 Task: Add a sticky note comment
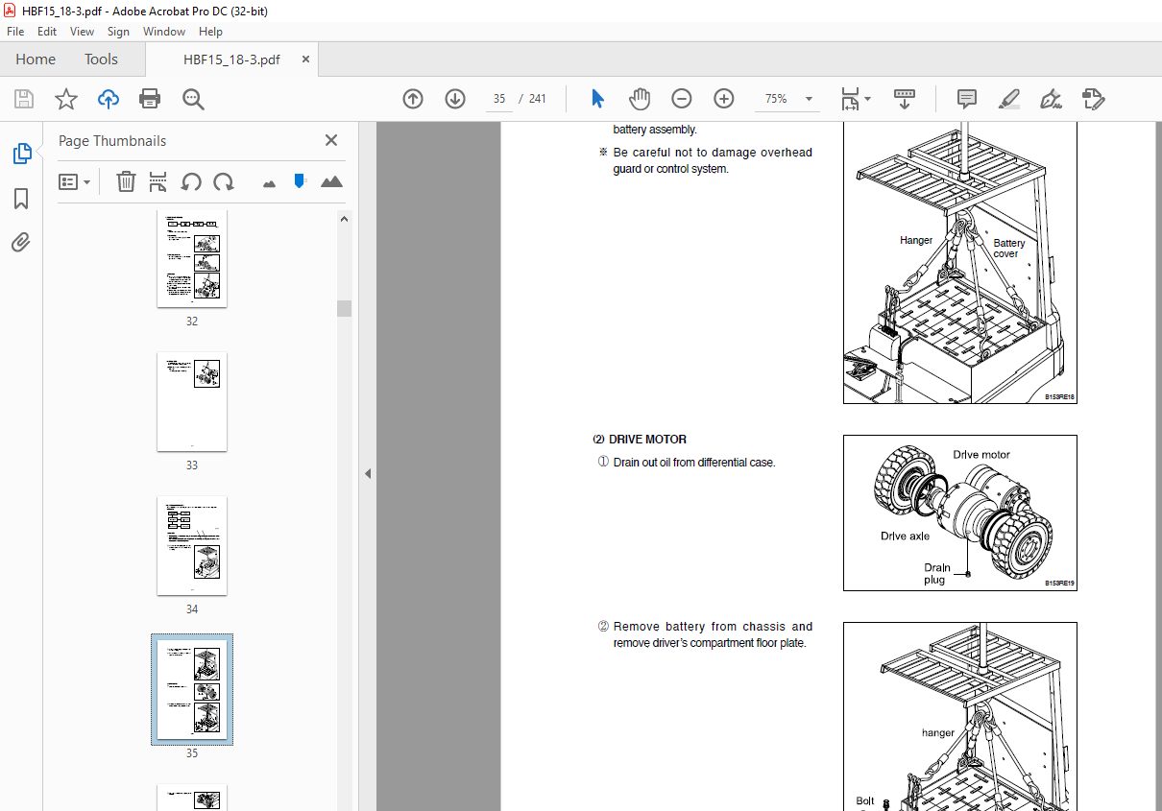967,99
